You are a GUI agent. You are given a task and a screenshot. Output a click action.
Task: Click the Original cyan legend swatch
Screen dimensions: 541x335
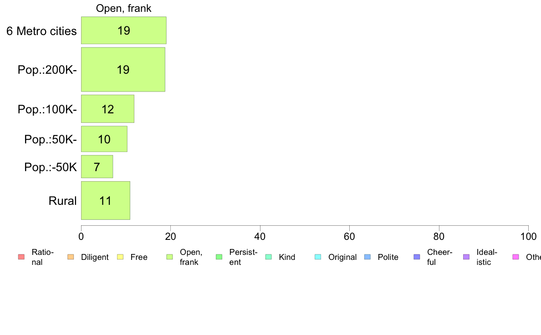coord(318,257)
